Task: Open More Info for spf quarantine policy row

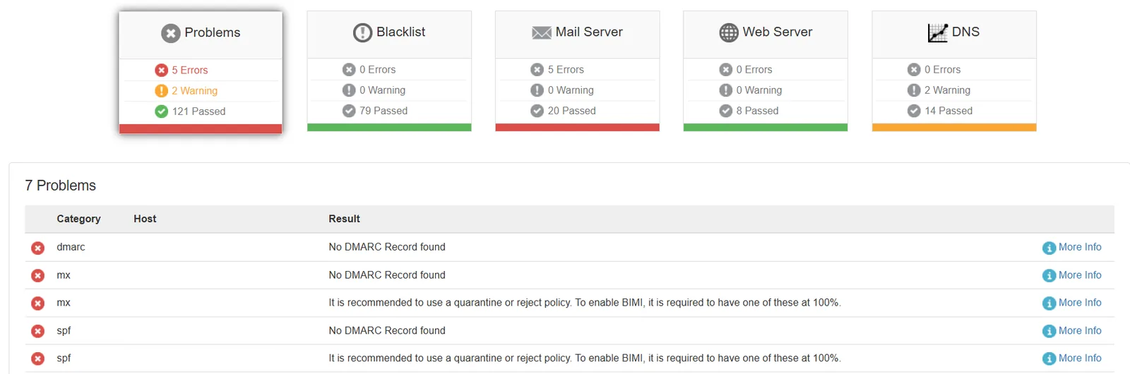Action: point(1072,358)
